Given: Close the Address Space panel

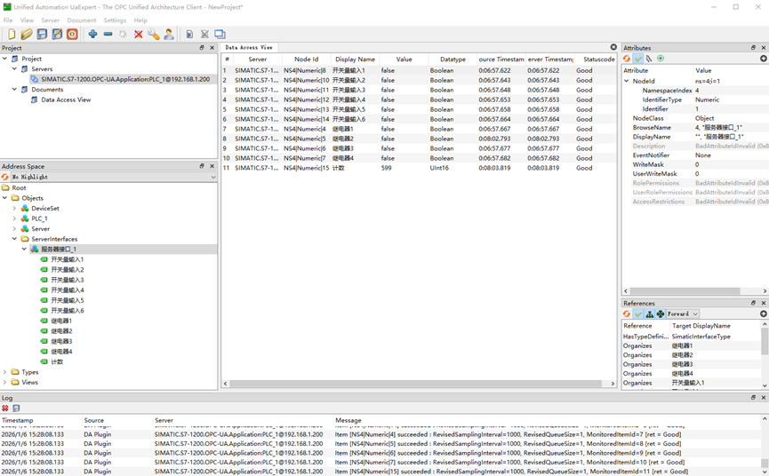Looking at the screenshot, I should [x=212, y=166].
